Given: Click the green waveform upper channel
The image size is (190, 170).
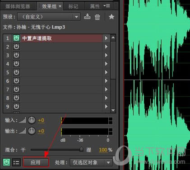Looking at the screenshot, I should [x=157, y=40].
